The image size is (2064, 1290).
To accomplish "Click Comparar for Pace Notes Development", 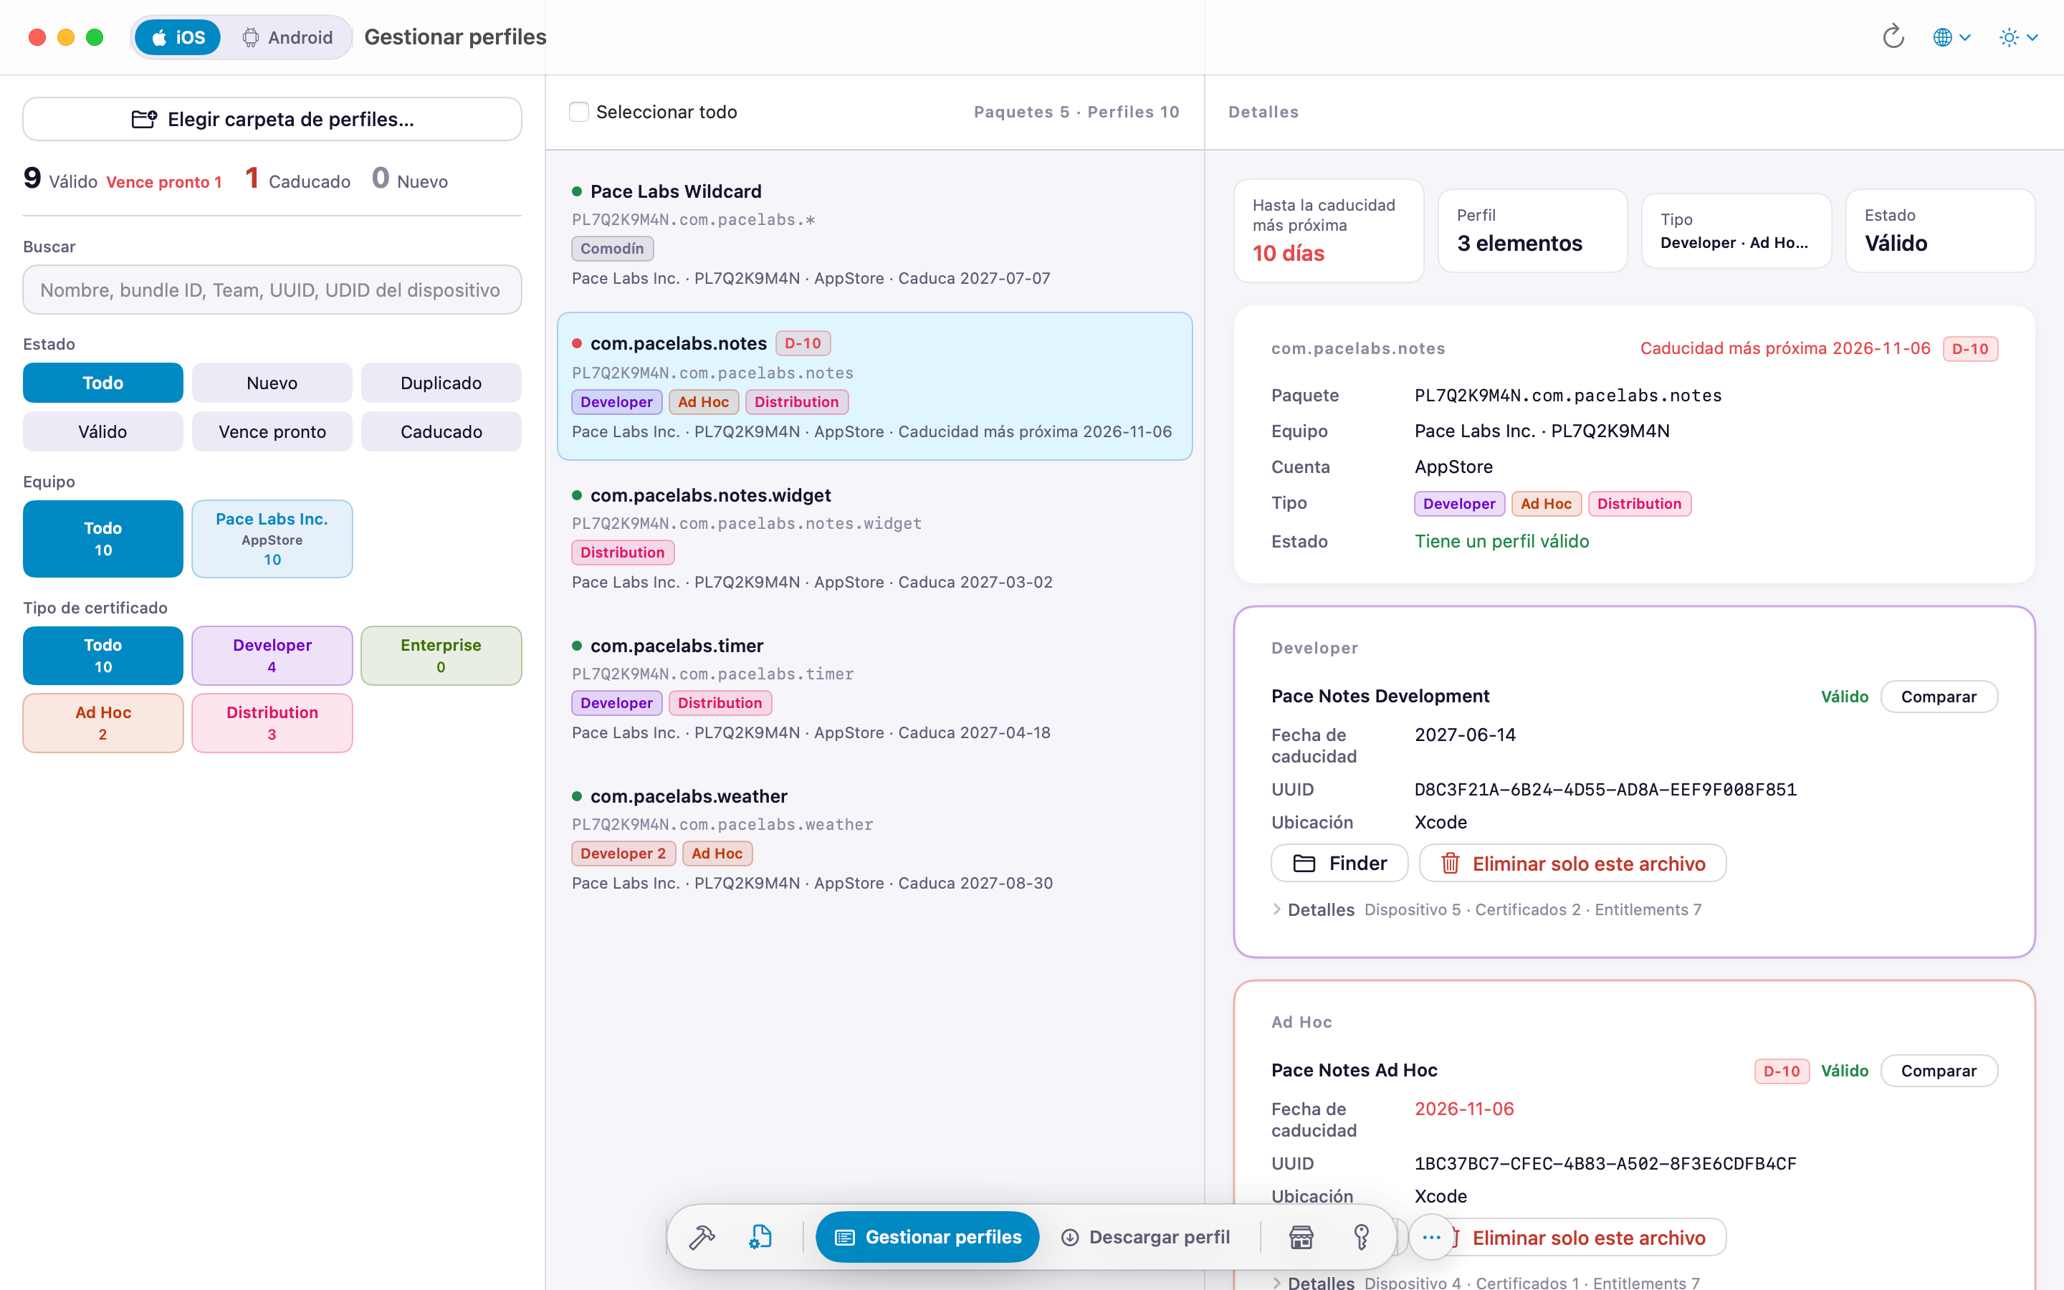I will coord(1938,696).
